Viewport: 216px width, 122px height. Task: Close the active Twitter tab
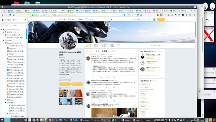pyautogui.click(x=82, y=11)
